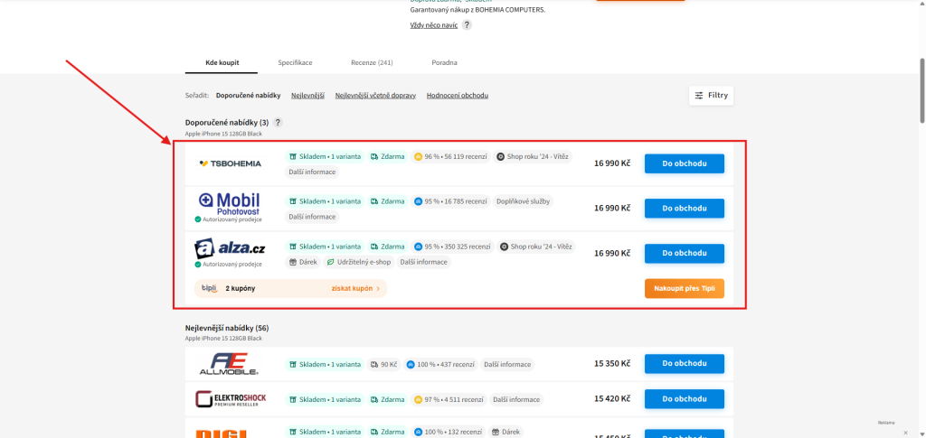Screen dimensions: 926x438
Task: Open the Recenze (241) tab
Action: 372,62
